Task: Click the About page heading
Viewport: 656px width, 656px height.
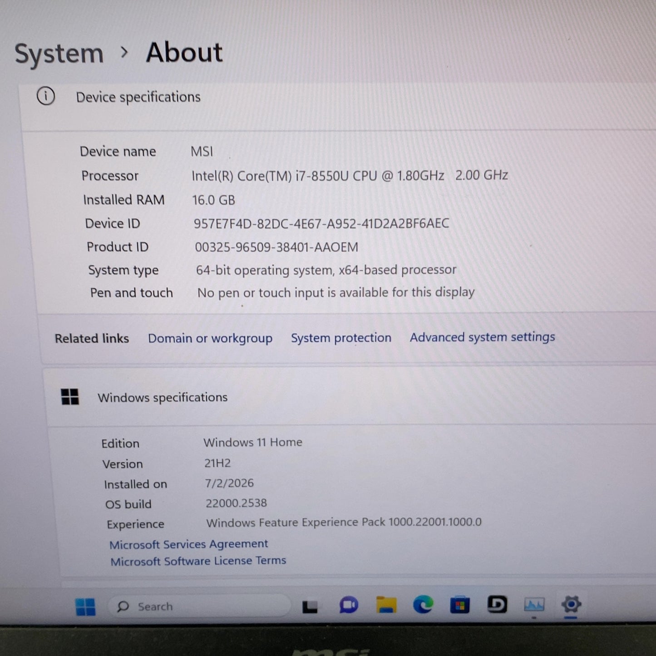Action: [x=184, y=52]
